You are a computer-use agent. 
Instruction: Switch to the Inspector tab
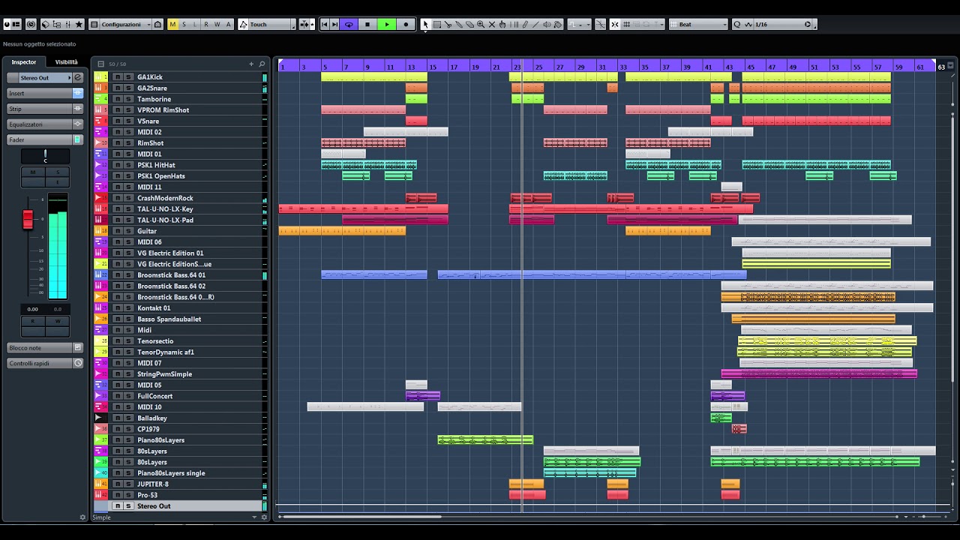point(24,62)
